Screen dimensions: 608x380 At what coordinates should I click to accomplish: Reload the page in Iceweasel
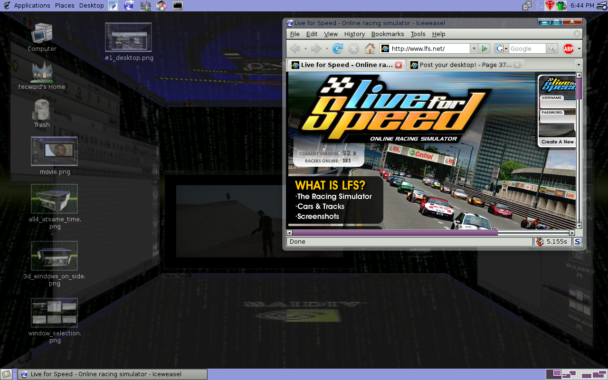[338, 48]
